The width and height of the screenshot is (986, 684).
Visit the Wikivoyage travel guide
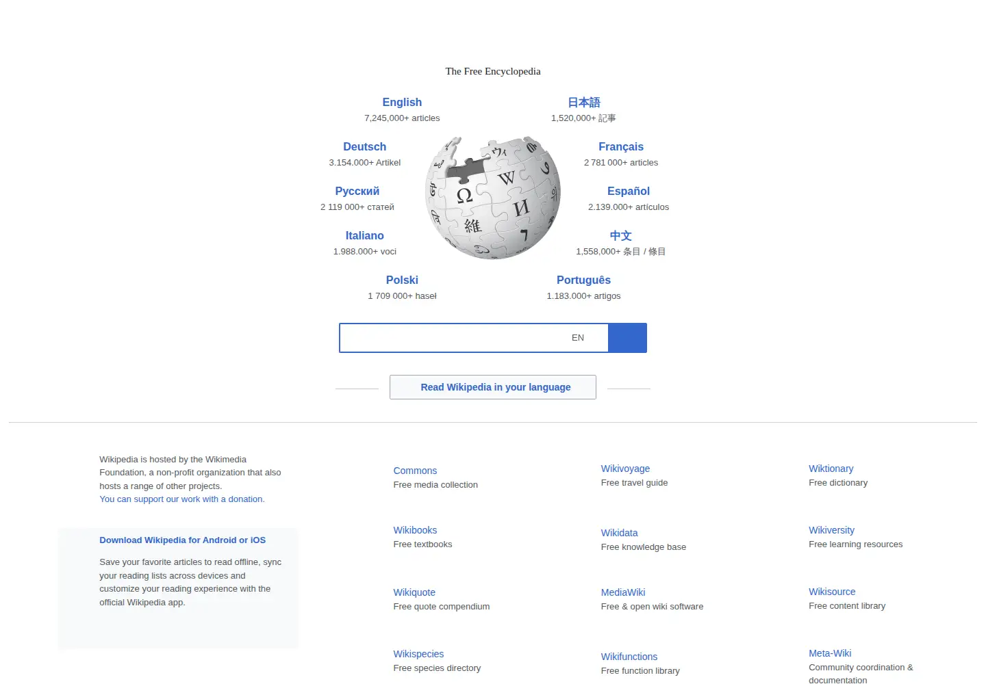coord(626,469)
